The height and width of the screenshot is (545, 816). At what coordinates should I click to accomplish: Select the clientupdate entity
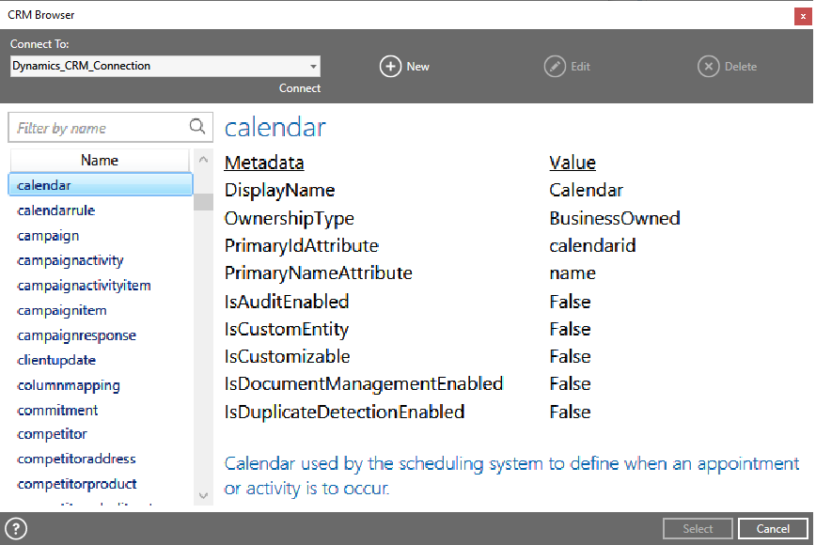pos(56,361)
